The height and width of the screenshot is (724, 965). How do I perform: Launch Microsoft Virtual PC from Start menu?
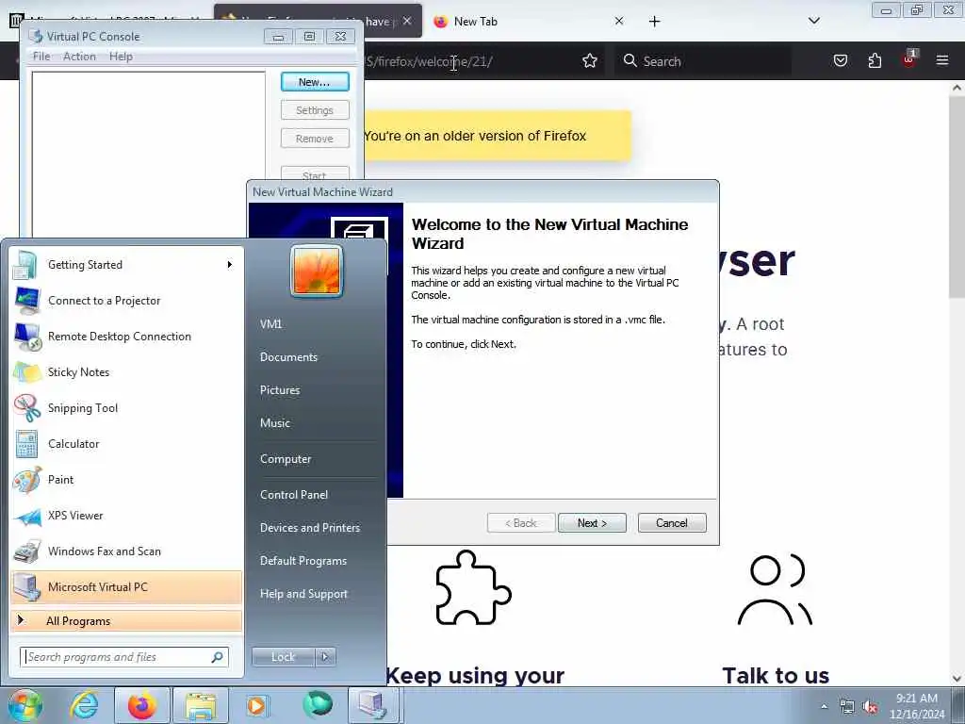coord(126,586)
